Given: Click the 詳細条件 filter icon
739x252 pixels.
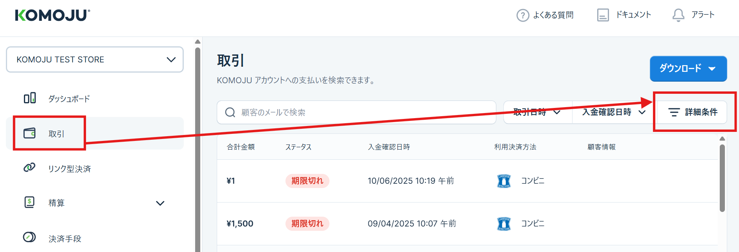Looking at the screenshot, I should click(674, 112).
